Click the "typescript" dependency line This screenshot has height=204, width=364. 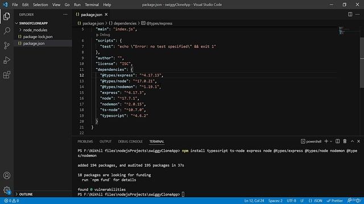124,116
